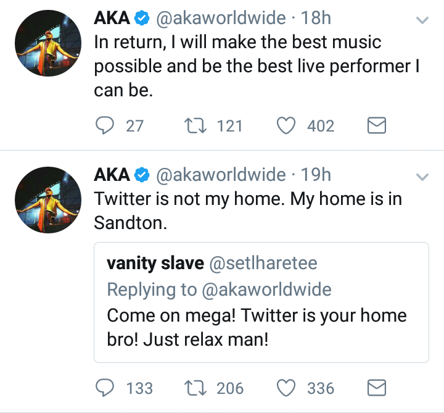Open AKA's avatar on the 18h tweet
The image size is (444, 413).
click(x=47, y=44)
